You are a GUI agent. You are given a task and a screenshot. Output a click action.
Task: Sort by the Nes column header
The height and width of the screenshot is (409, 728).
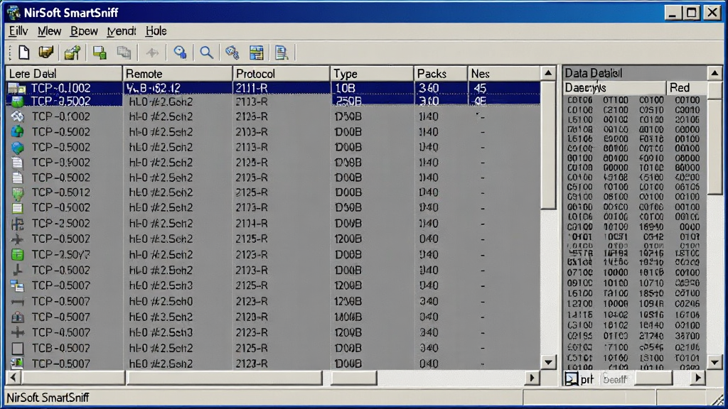(x=504, y=74)
